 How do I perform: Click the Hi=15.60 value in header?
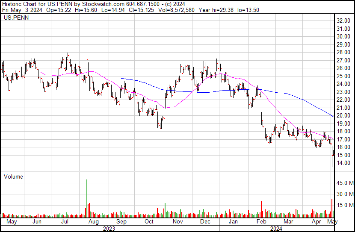coord(86,10)
